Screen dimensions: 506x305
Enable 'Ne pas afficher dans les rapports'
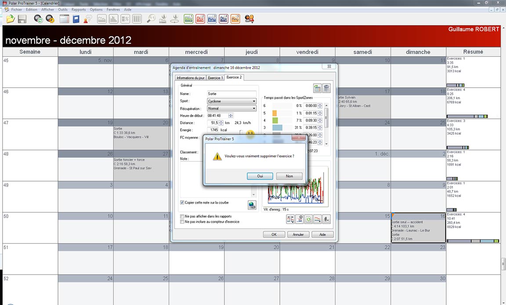(x=182, y=216)
